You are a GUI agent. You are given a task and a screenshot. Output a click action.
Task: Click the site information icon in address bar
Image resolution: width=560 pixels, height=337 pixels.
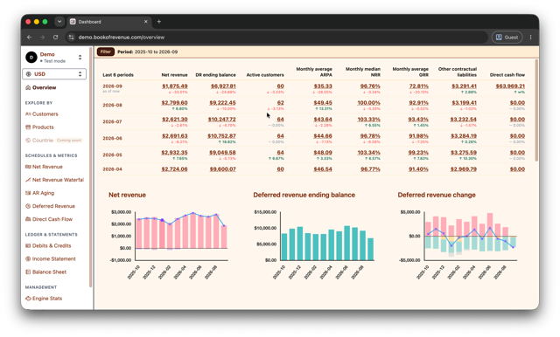pos(72,37)
